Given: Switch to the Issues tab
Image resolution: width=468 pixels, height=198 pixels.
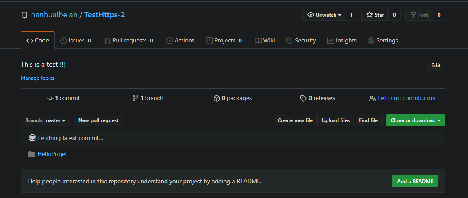Looking at the screenshot, I should 76,41.
